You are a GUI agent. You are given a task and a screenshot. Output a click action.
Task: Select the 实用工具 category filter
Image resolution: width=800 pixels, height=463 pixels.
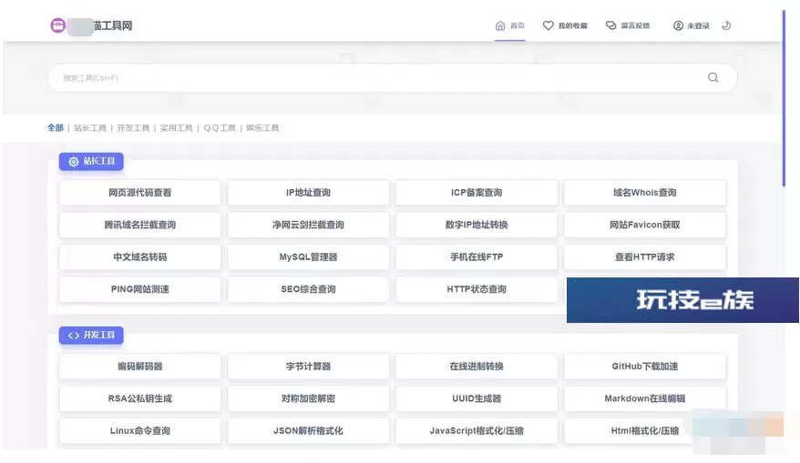coord(176,128)
